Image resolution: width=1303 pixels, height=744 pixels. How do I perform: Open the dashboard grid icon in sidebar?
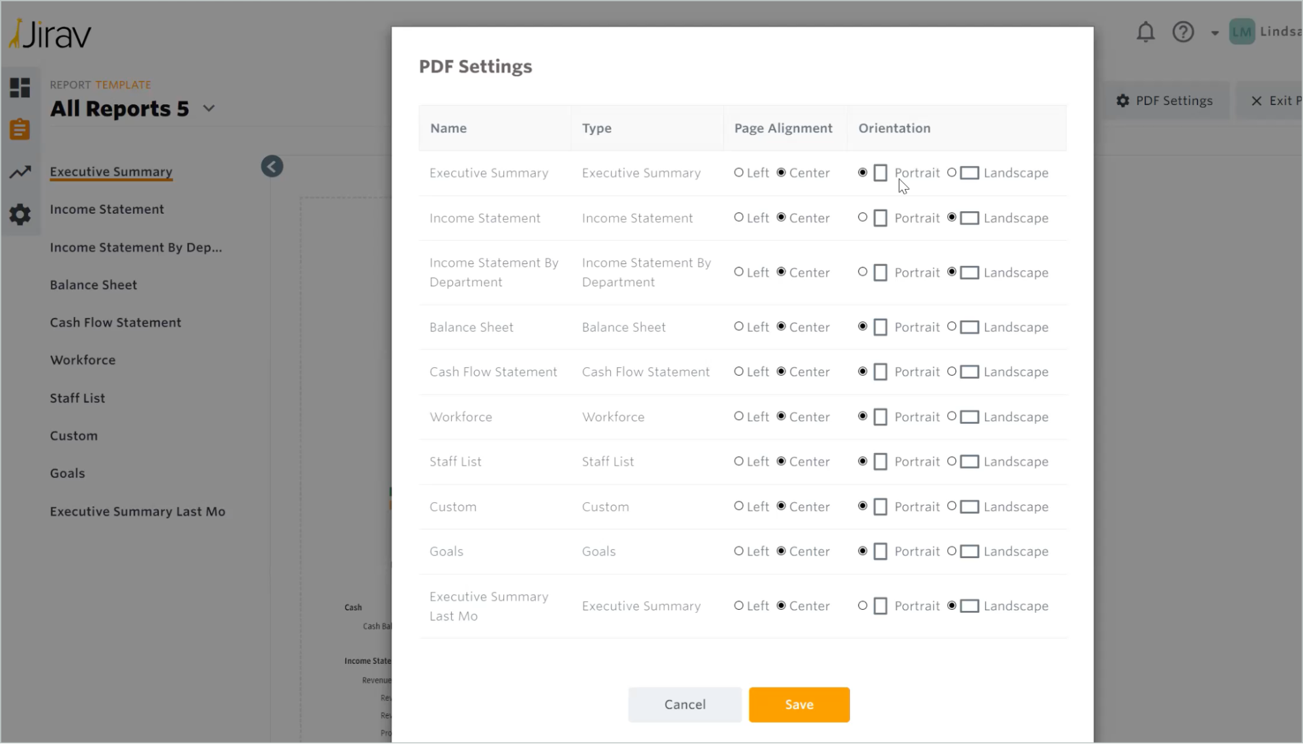20,87
